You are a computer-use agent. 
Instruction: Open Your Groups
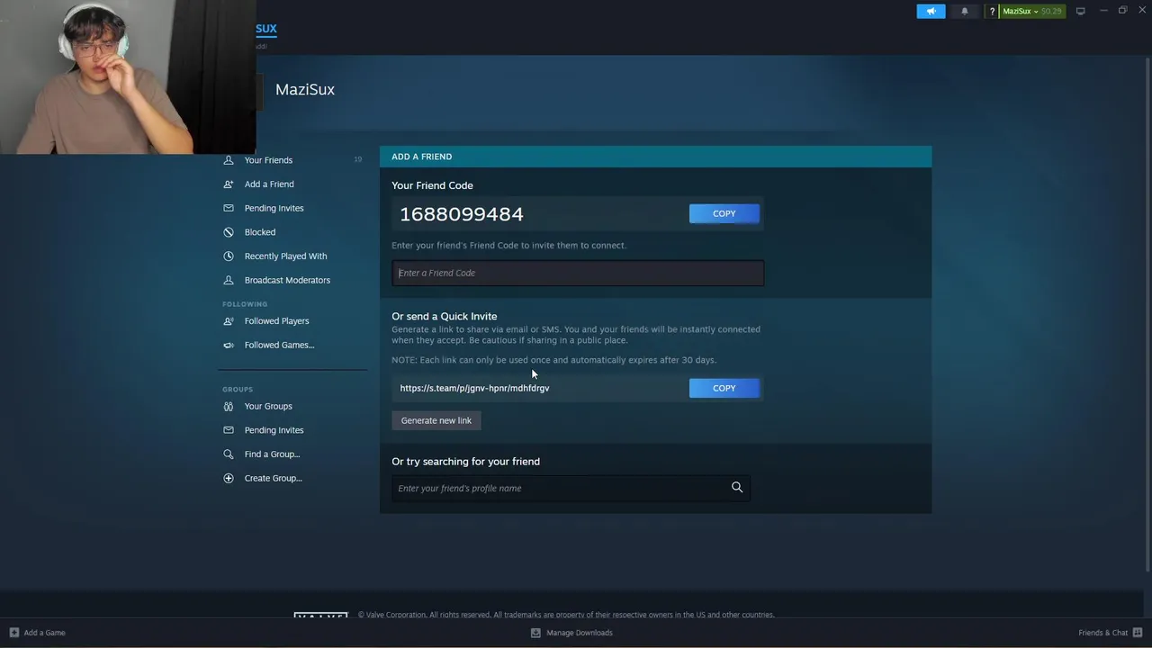(x=268, y=406)
